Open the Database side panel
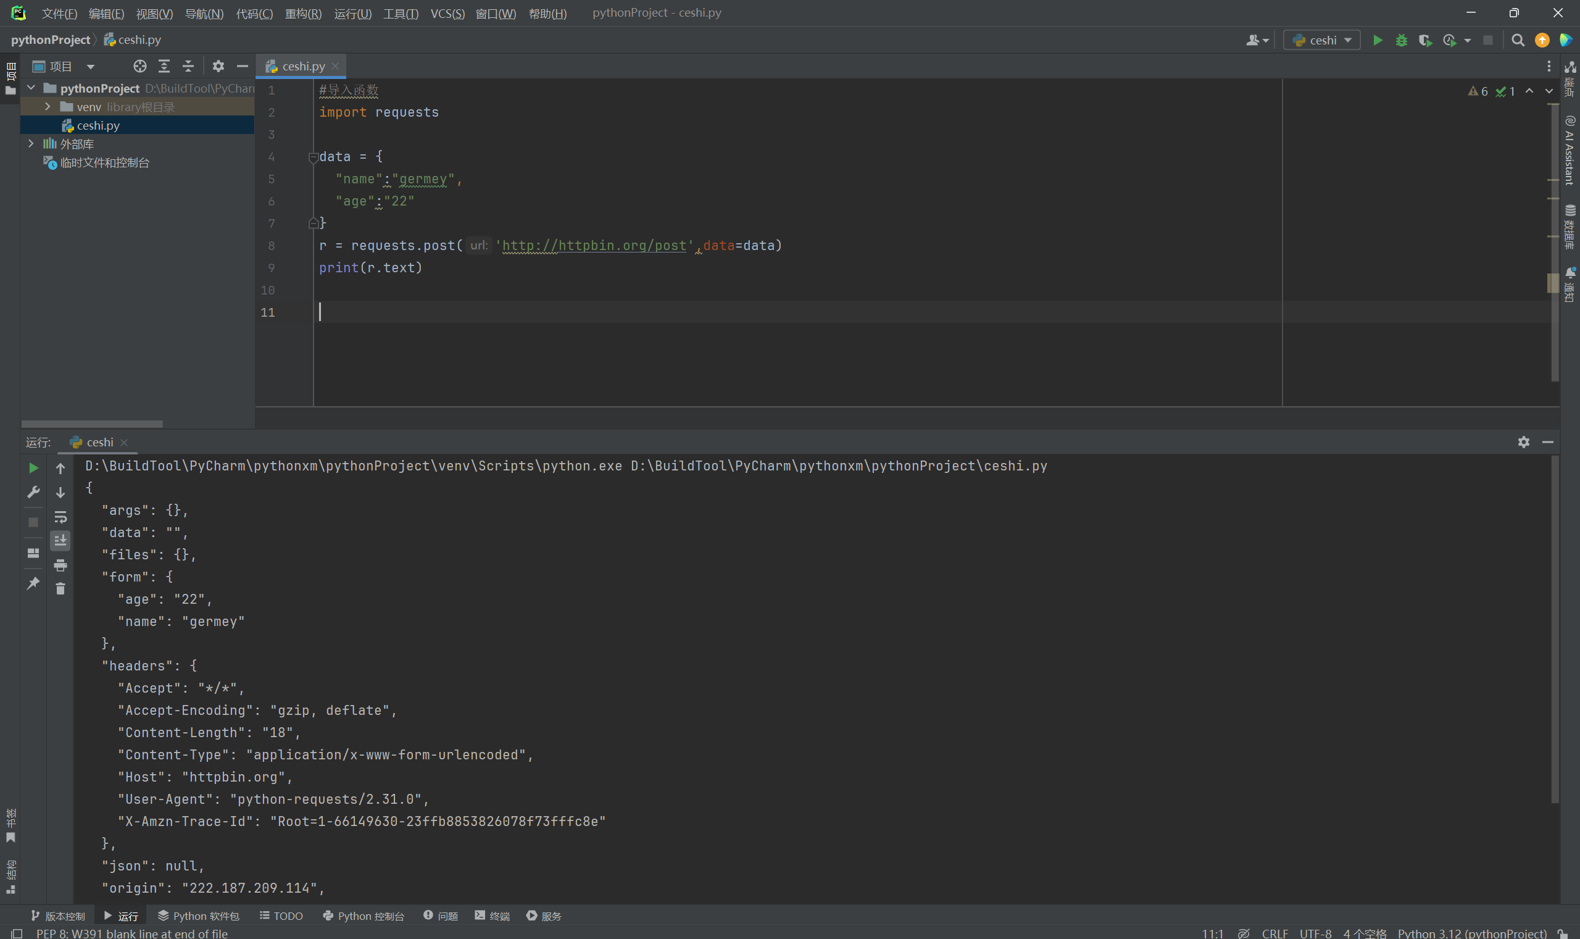 point(1570,227)
